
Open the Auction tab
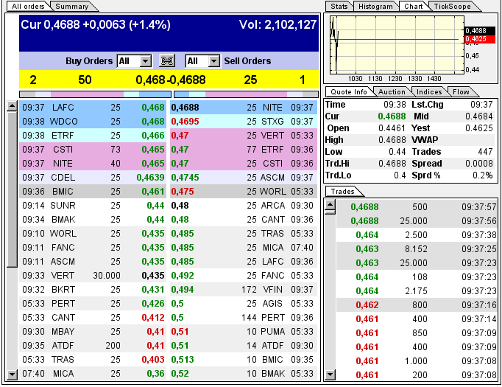(x=392, y=92)
